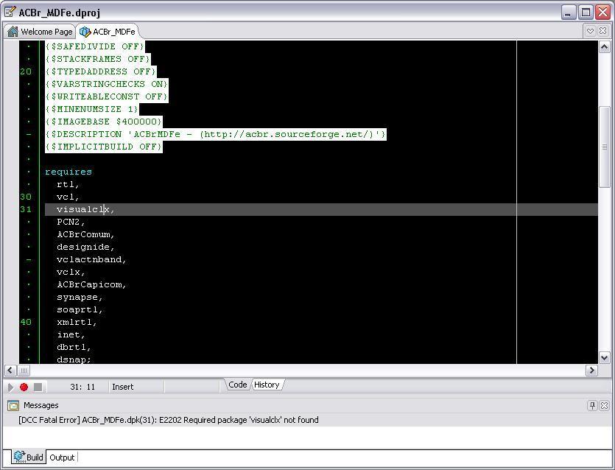Screen dimensions: 615x470
Task: Click gutter line number 31
Action: [26, 209]
